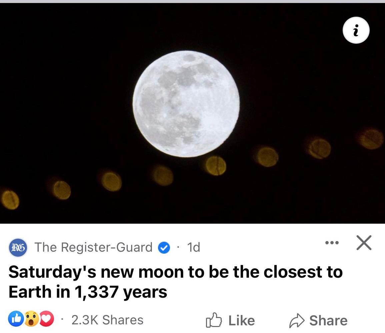Open The Register-Guard profile avatar
This screenshot has height=333, width=385.
tap(18, 248)
